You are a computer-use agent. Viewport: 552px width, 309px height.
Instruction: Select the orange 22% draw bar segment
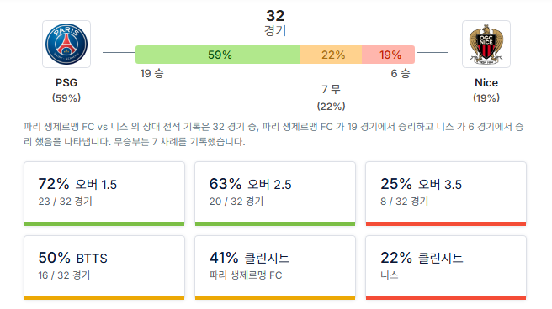331,55
